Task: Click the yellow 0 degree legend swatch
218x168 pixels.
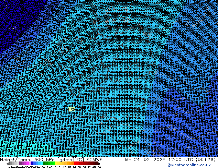Action: (x=56, y=163)
